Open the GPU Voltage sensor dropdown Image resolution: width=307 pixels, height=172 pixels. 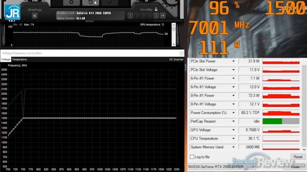[233, 130]
